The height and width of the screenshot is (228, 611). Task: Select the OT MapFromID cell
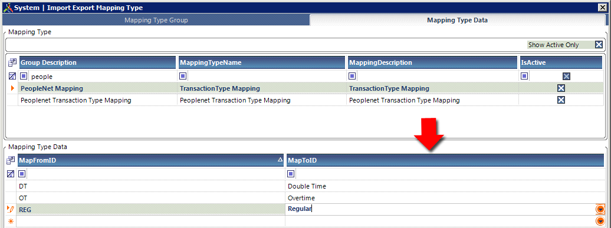pos(150,198)
